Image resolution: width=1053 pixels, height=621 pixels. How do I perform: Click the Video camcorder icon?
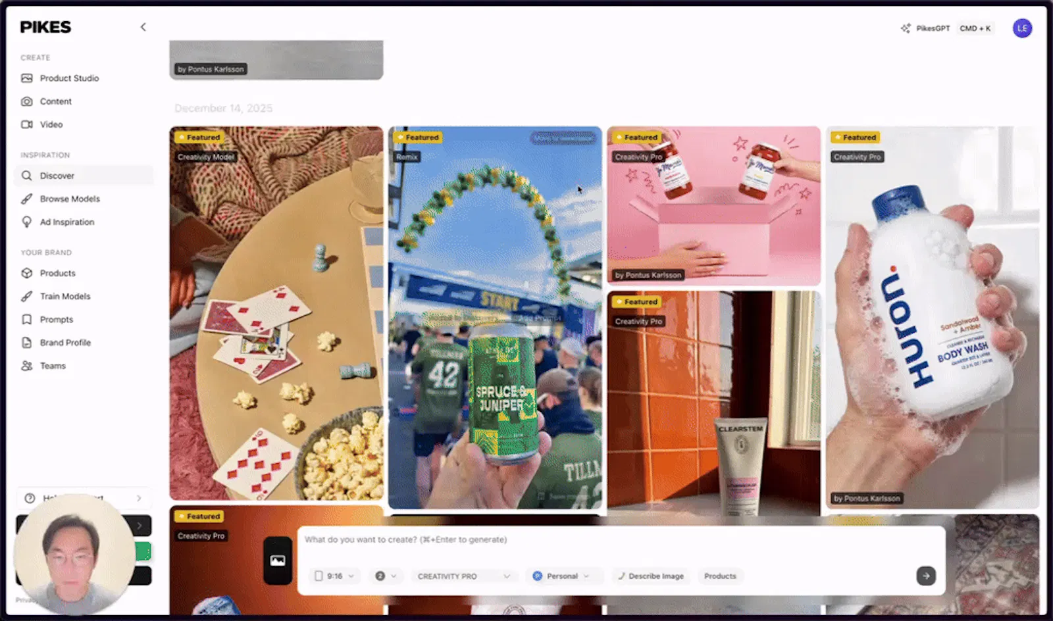(27, 124)
